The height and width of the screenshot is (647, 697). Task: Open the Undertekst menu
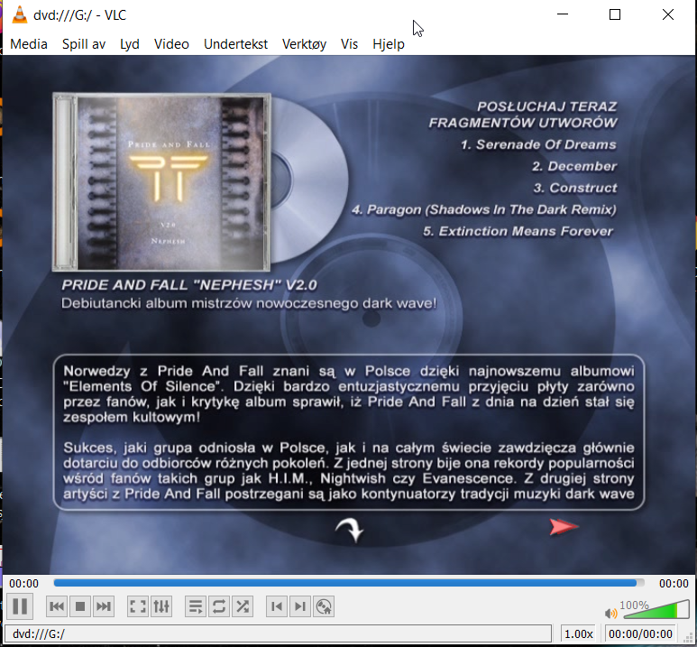pos(235,44)
